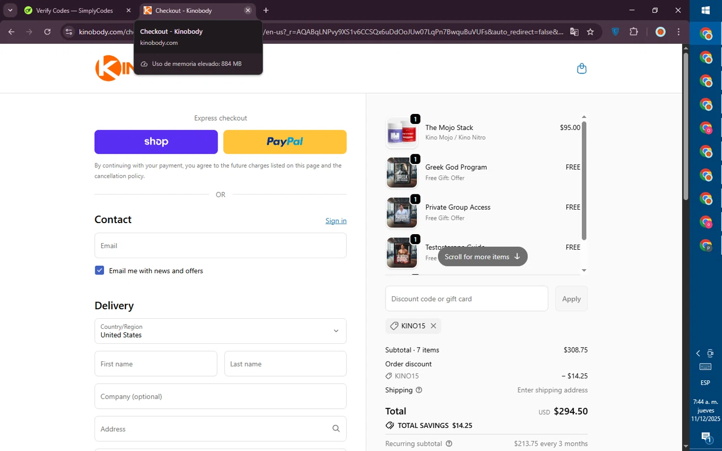Screen dimensions: 722x451
Task: Click the Chrome taskbar icon with P badge
Action: click(x=706, y=246)
